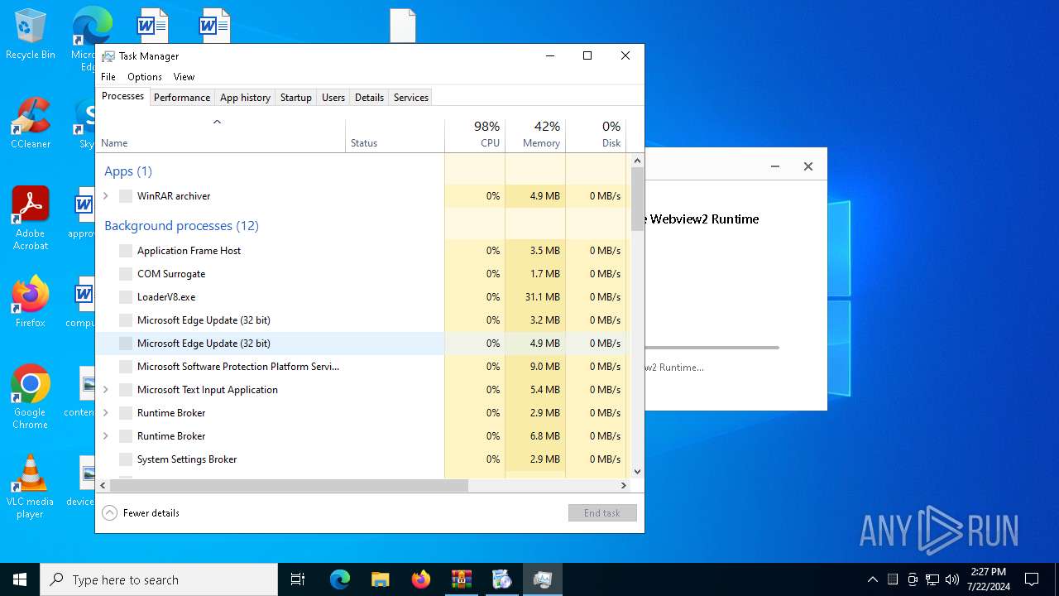
Task: Click the Application Frame Host process icon
Action: coord(126,251)
